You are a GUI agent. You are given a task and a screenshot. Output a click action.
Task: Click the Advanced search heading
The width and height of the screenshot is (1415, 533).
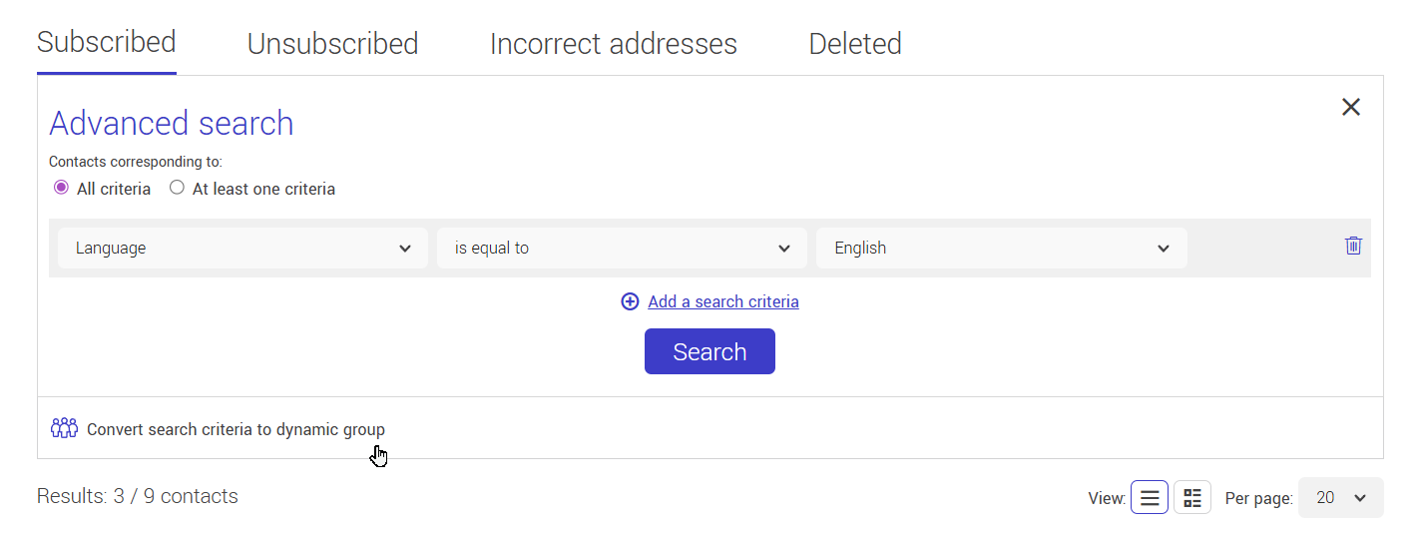[172, 123]
